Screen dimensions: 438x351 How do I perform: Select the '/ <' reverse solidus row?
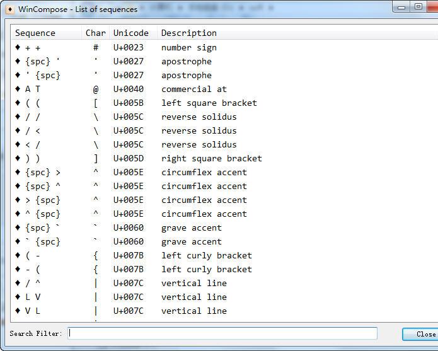[224, 130]
